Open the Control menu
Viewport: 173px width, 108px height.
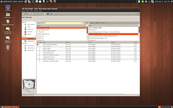36,11
